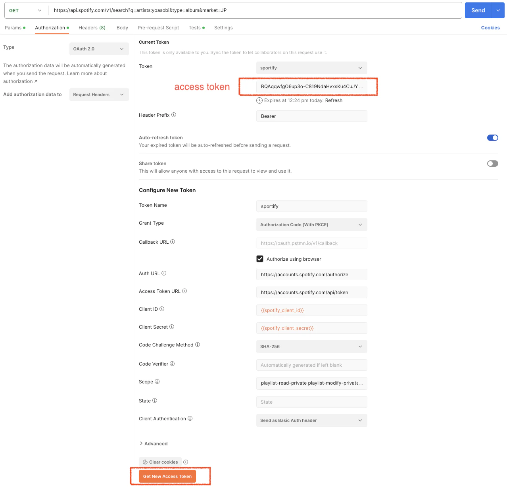Screen dimensions: 507x489
Task: Uncheck Authorize using browser checkbox
Action: (260, 259)
